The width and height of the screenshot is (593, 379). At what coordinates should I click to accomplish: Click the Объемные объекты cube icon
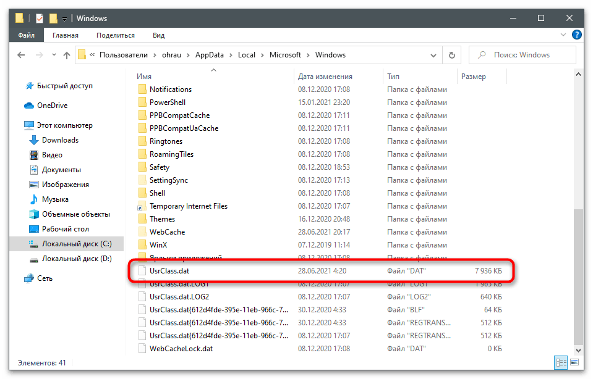click(34, 214)
